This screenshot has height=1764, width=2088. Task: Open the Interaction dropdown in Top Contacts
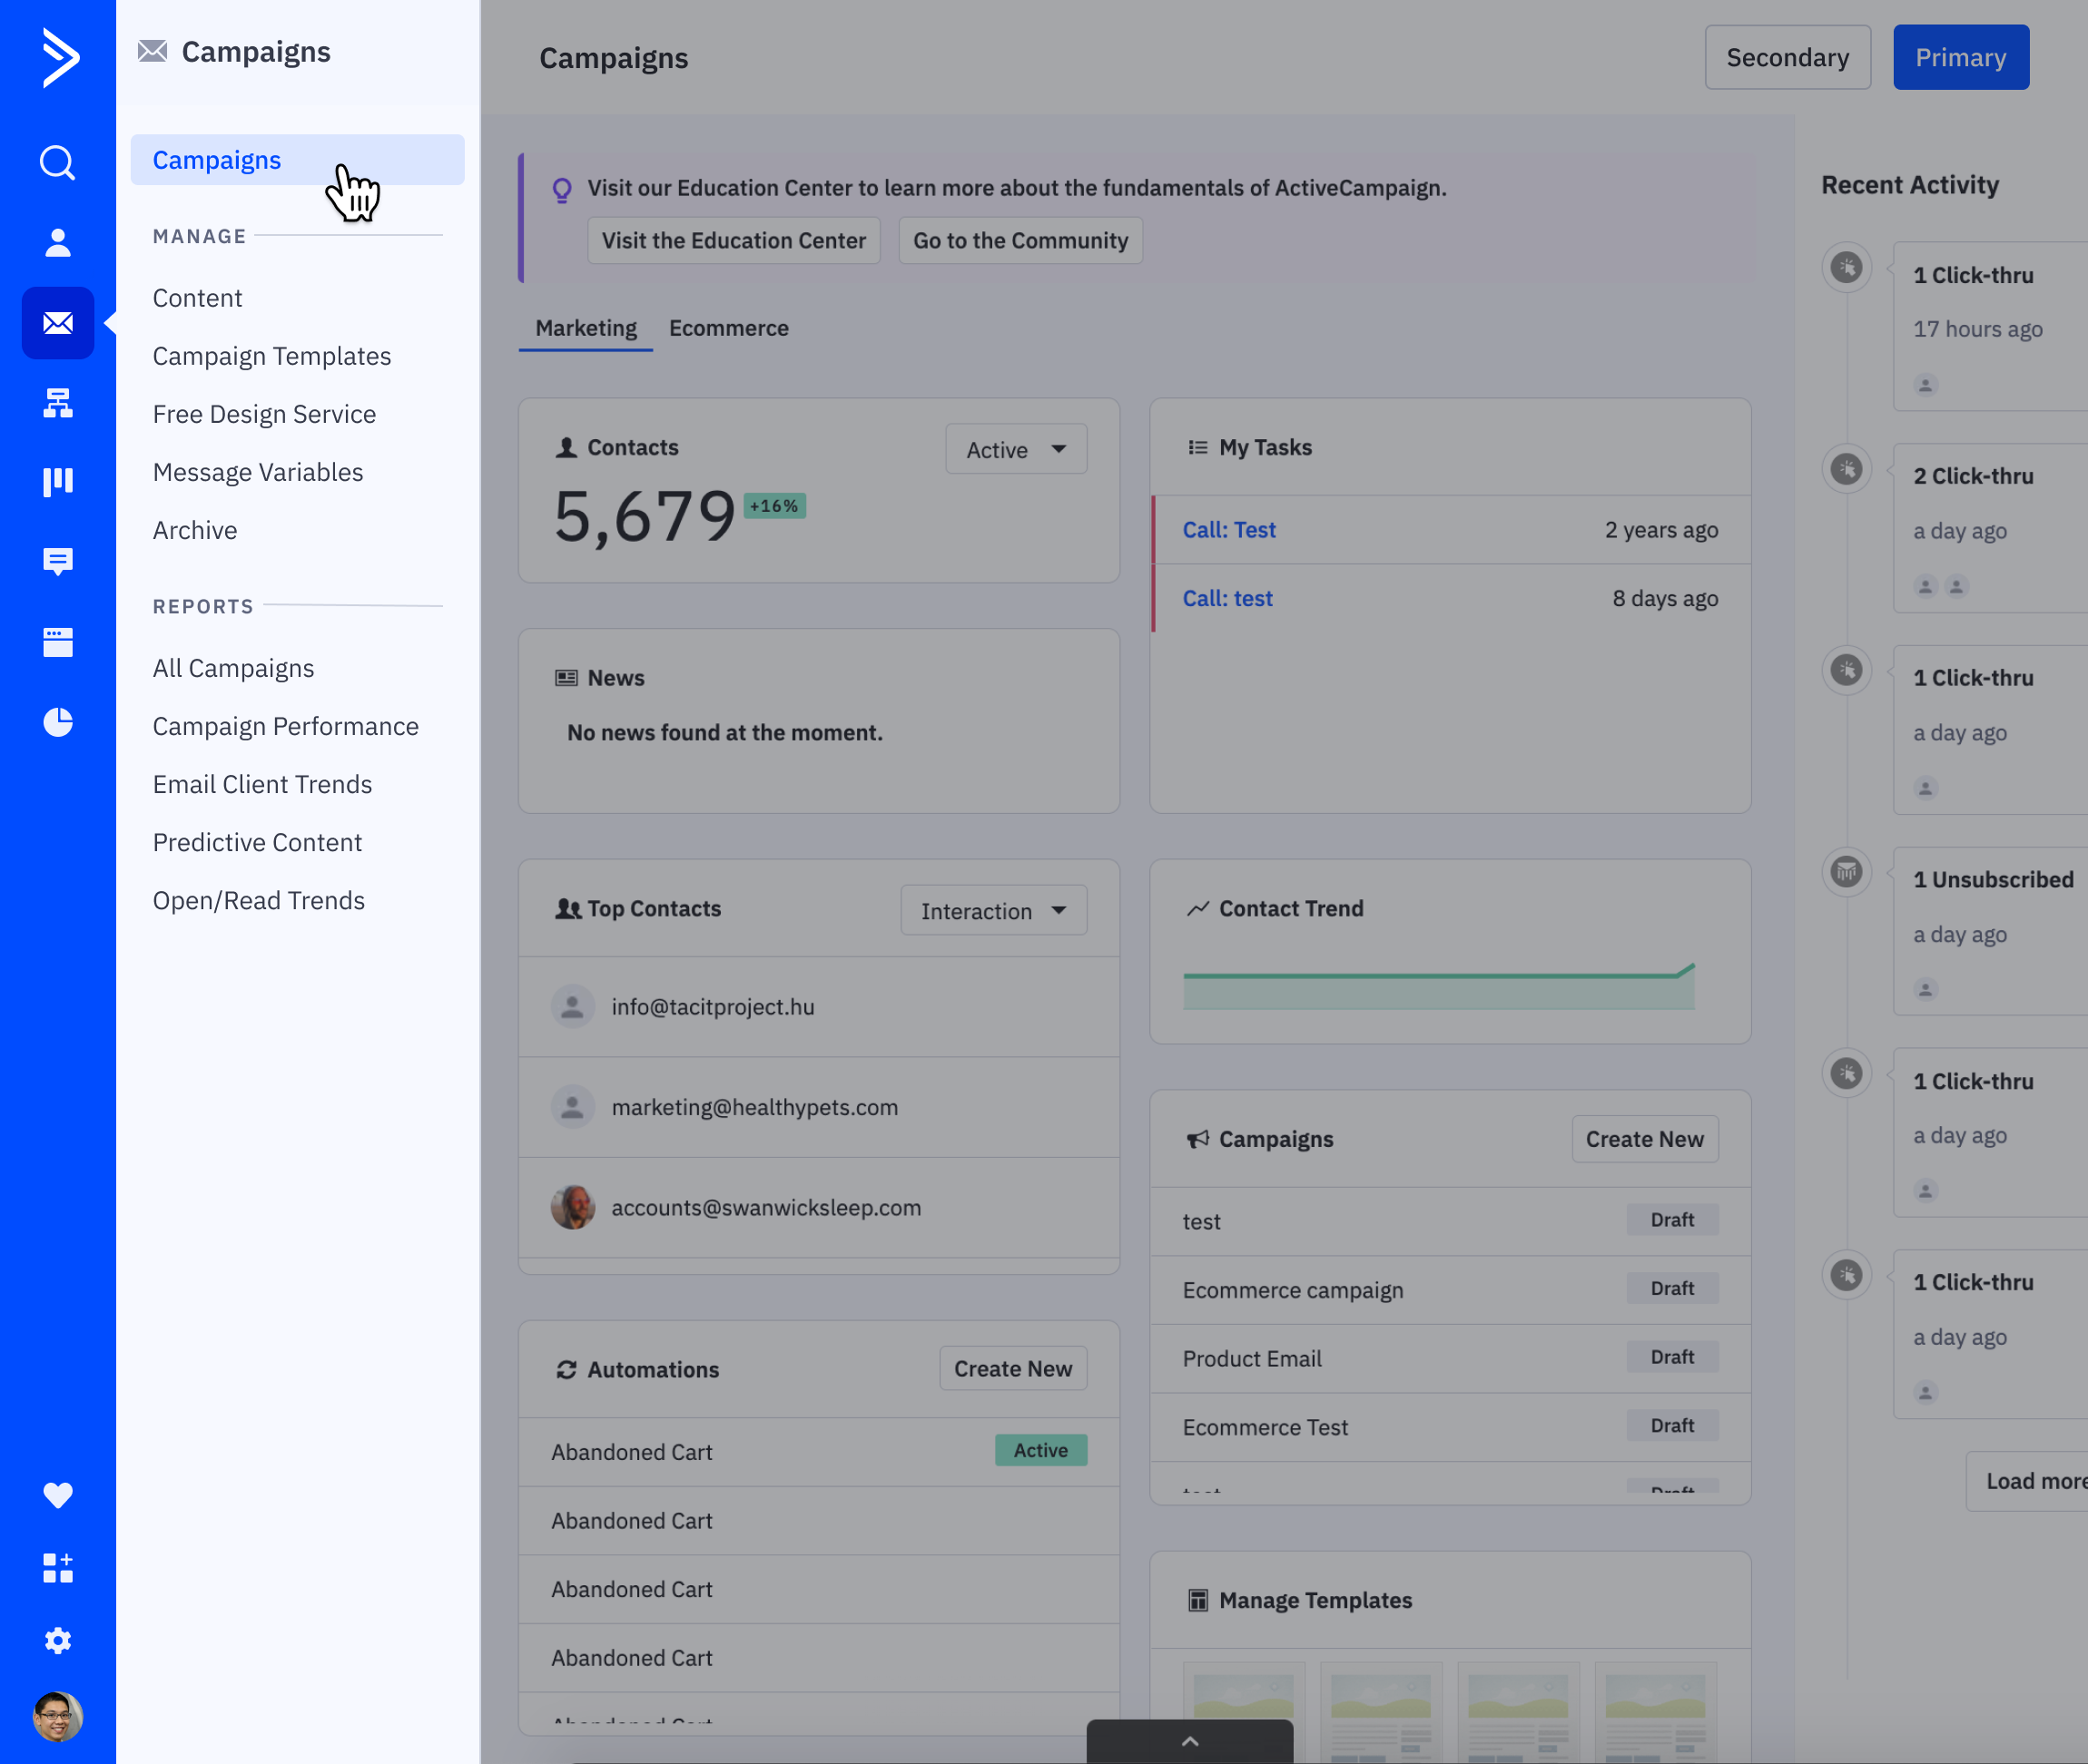tap(993, 911)
